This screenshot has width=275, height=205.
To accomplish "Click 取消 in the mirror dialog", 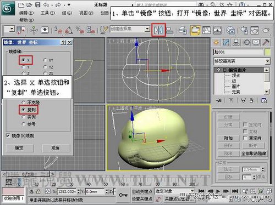I will click(56, 148).
